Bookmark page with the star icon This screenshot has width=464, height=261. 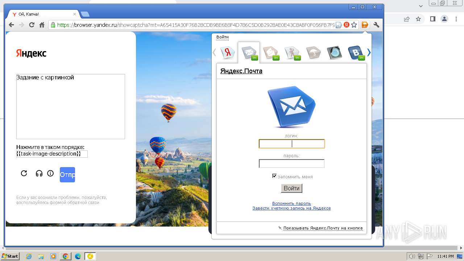pyautogui.click(x=354, y=25)
